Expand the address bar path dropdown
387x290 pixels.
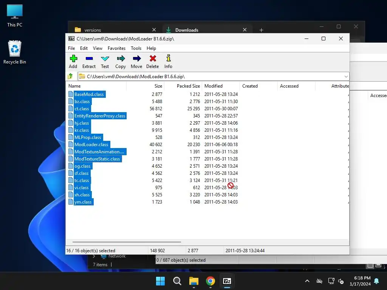(346, 76)
